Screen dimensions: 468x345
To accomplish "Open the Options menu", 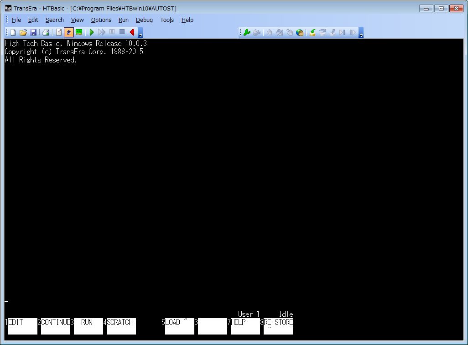I will click(x=101, y=20).
